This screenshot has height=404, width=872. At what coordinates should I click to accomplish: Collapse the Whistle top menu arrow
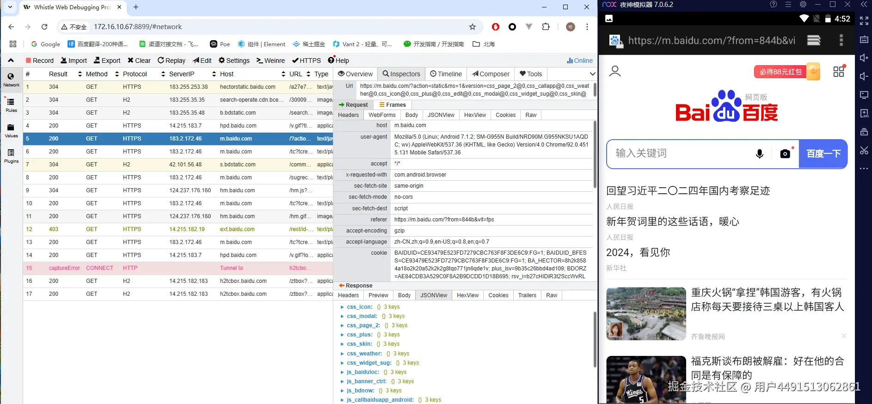[x=11, y=61]
